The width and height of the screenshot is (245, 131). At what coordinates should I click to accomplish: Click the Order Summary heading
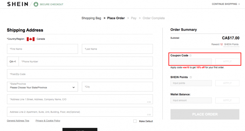coord(184,30)
